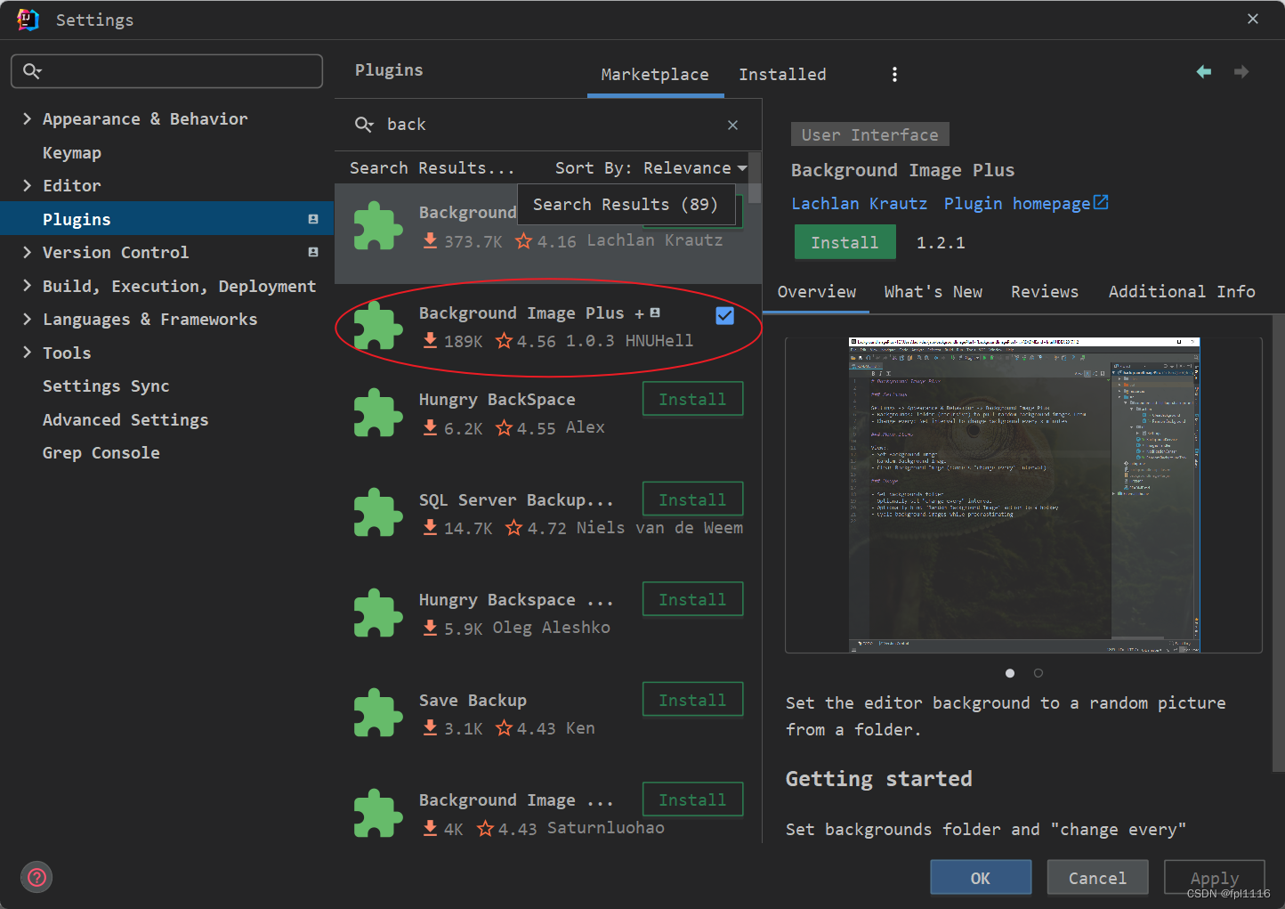1285x909 pixels.
Task: Click the Apply button
Action: coord(1214,878)
